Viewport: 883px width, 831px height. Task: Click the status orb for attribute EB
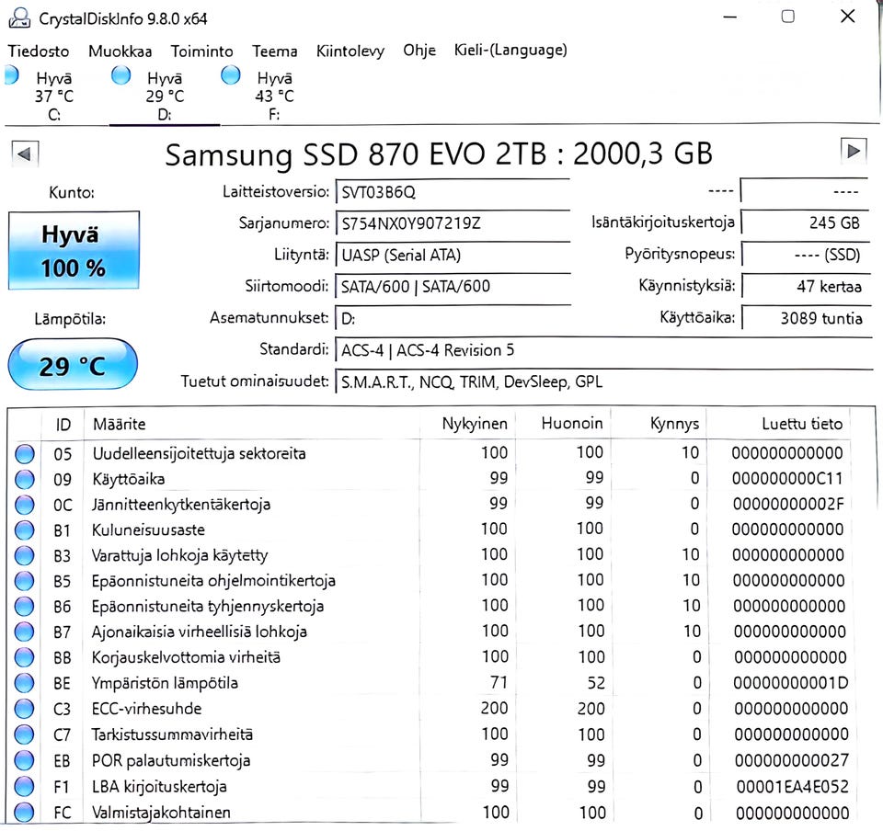(24, 760)
